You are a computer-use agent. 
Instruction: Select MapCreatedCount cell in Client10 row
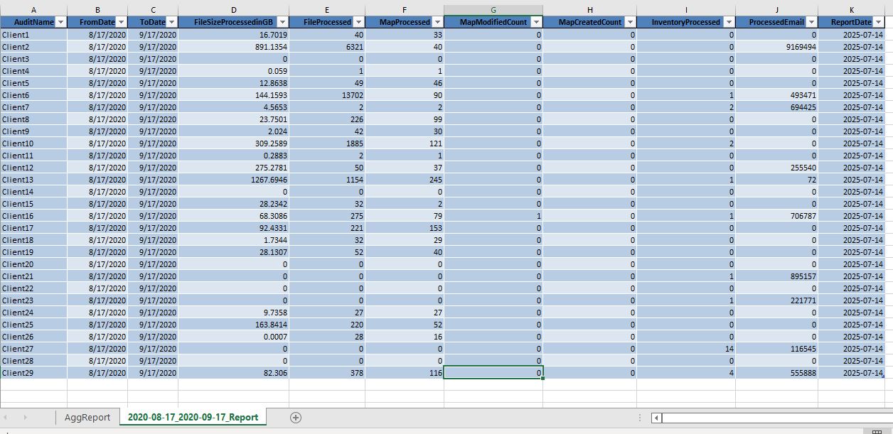pyautogui.click(x=589, y=143)
